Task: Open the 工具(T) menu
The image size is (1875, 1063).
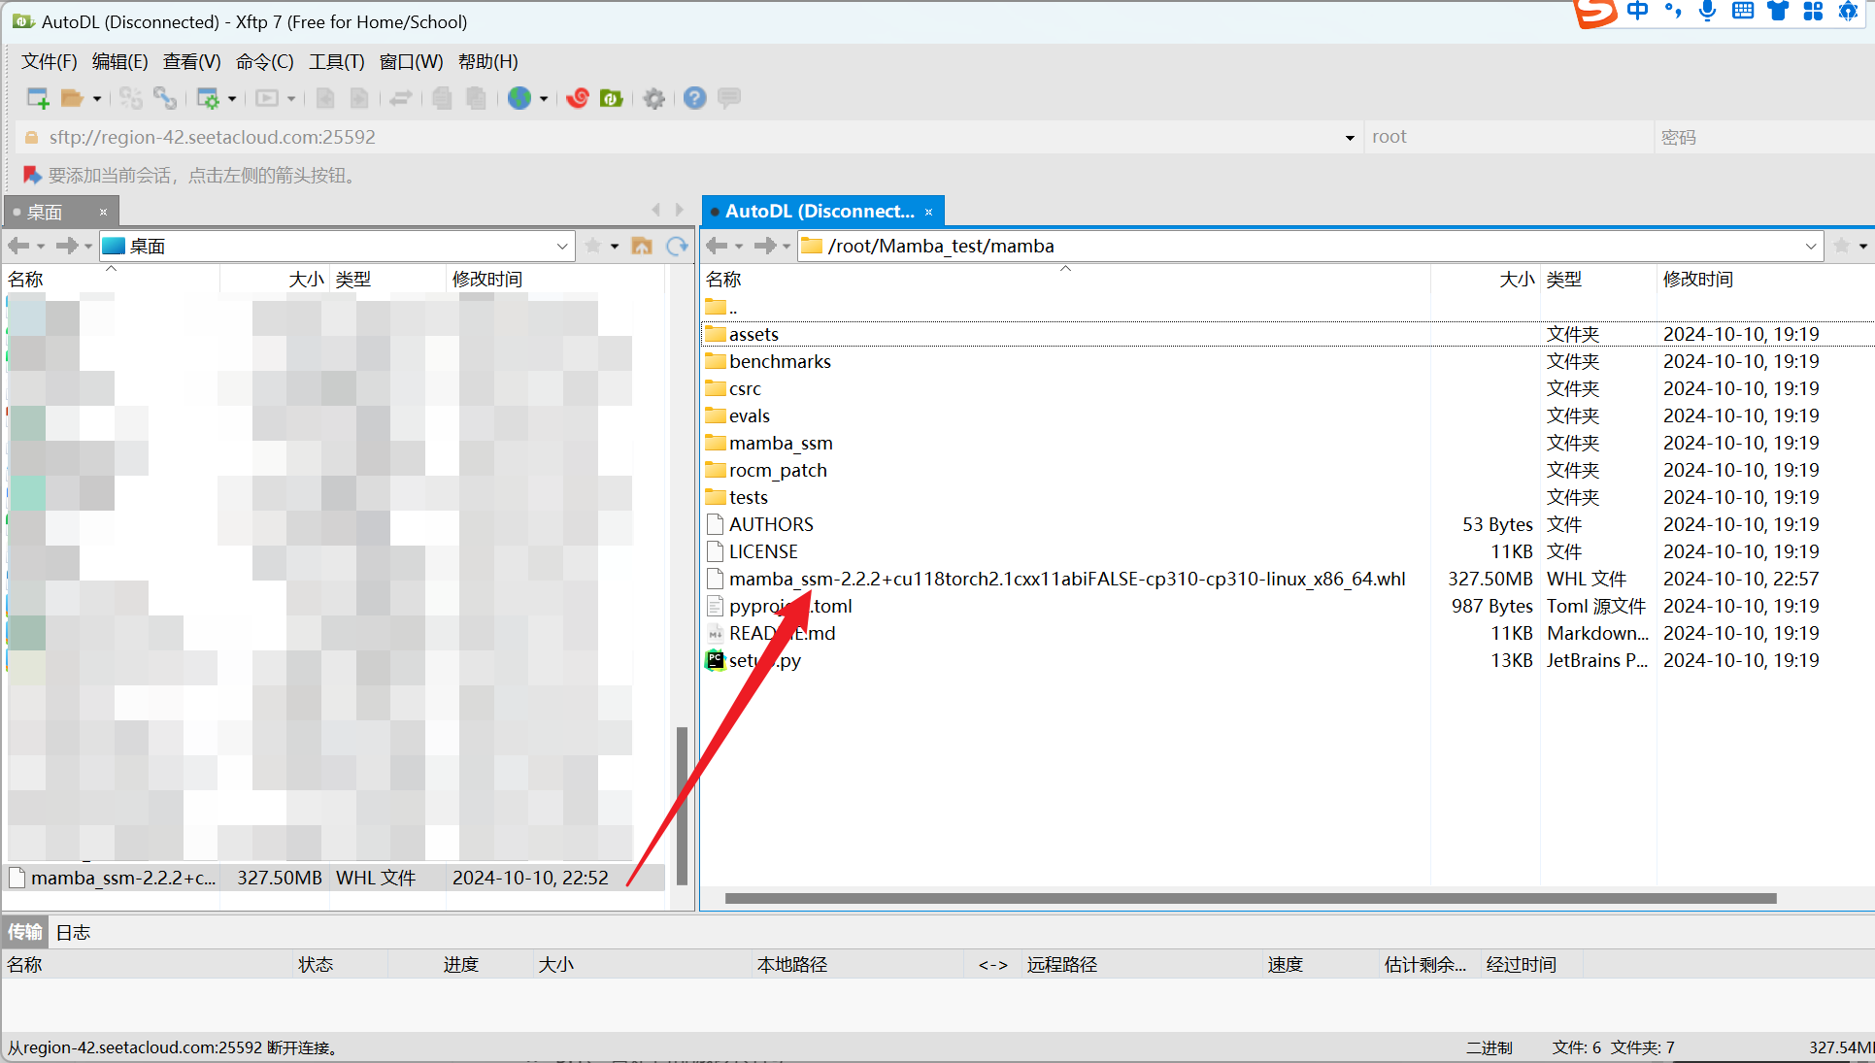Action: [x=336, y=61]
